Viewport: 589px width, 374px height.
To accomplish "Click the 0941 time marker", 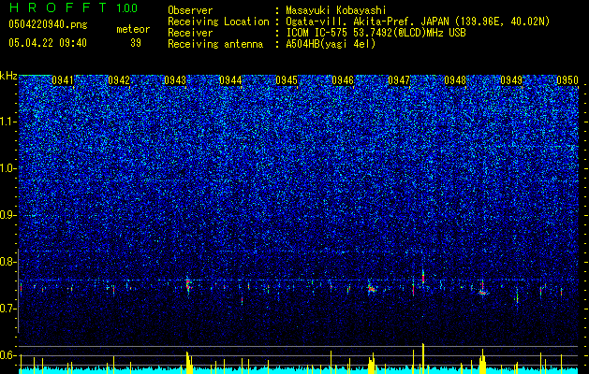I will pyautogui.click(x=63, y=80).
